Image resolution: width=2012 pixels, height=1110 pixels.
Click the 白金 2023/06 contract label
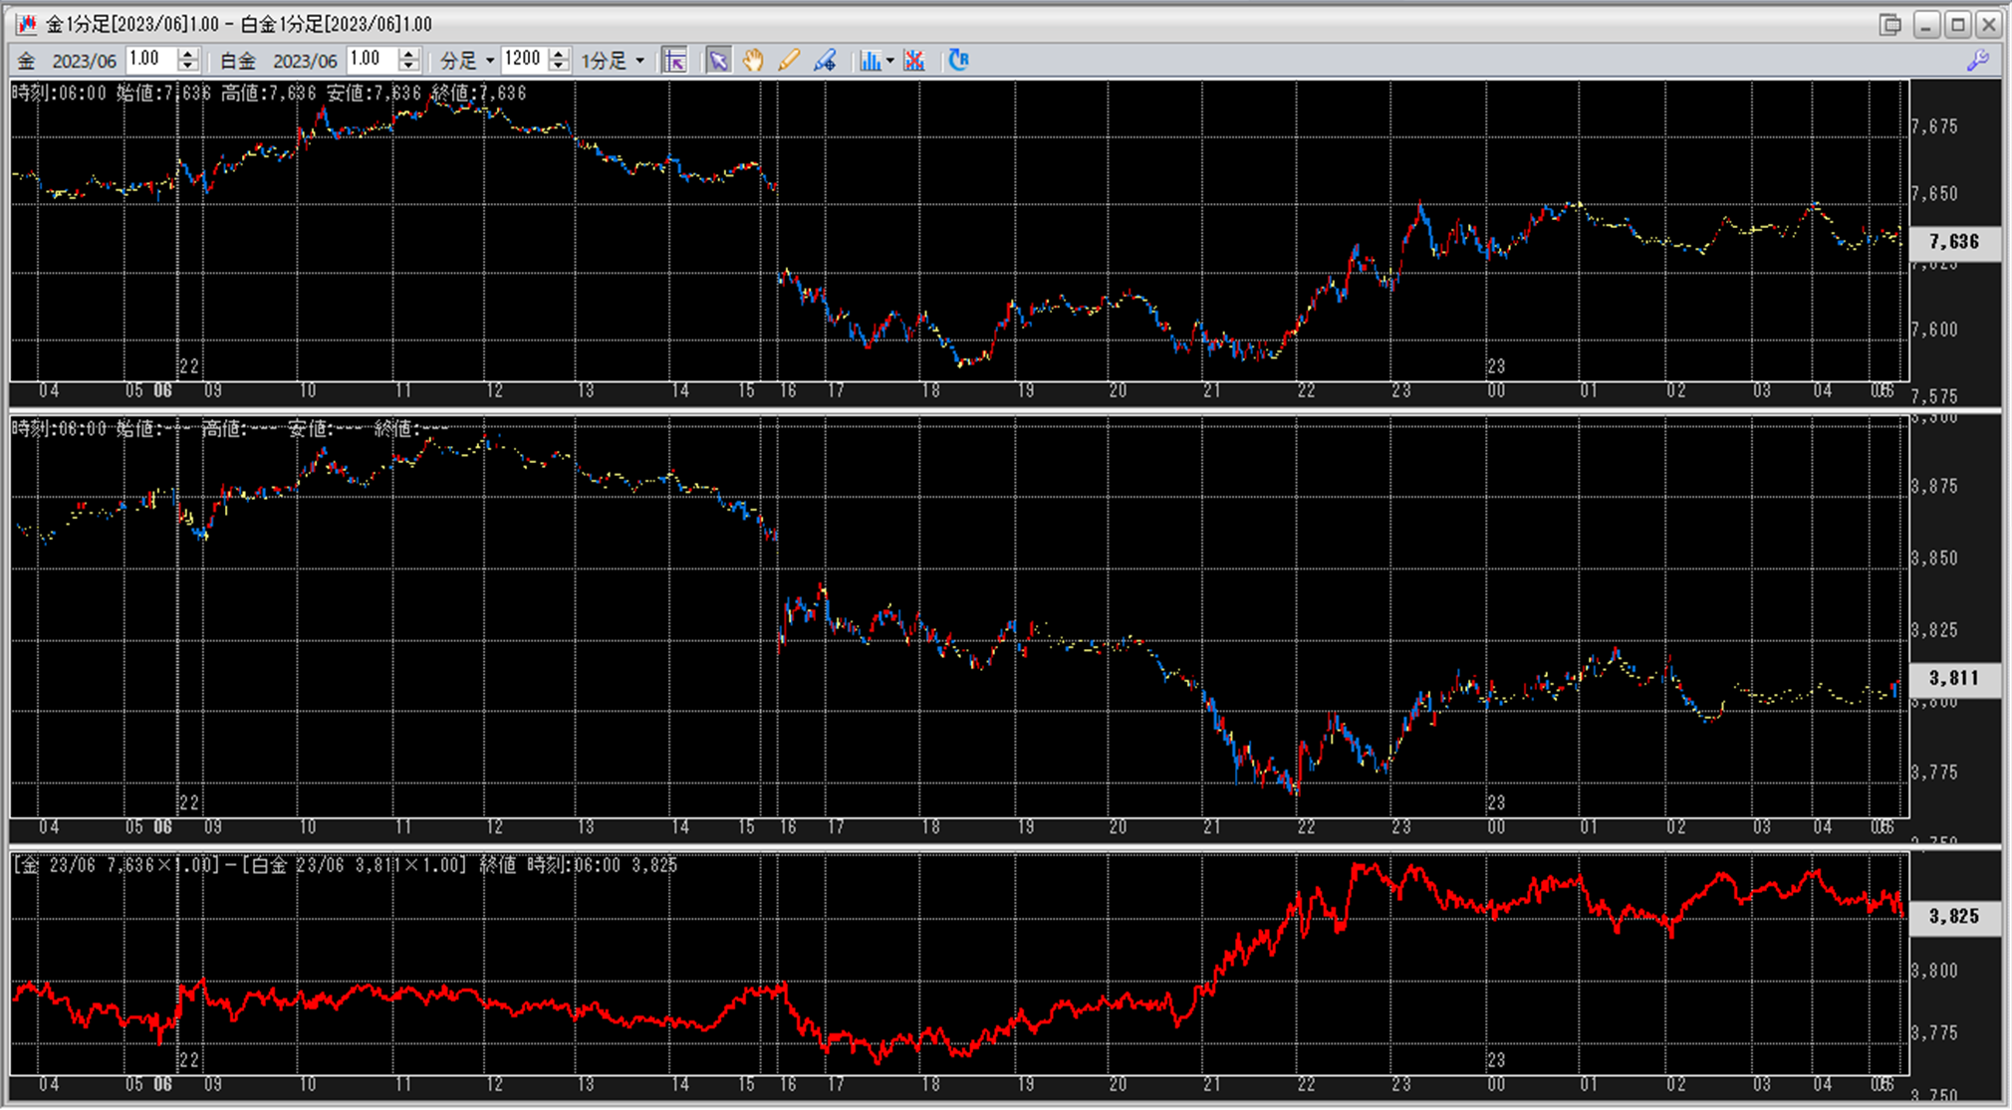(278, 61)
